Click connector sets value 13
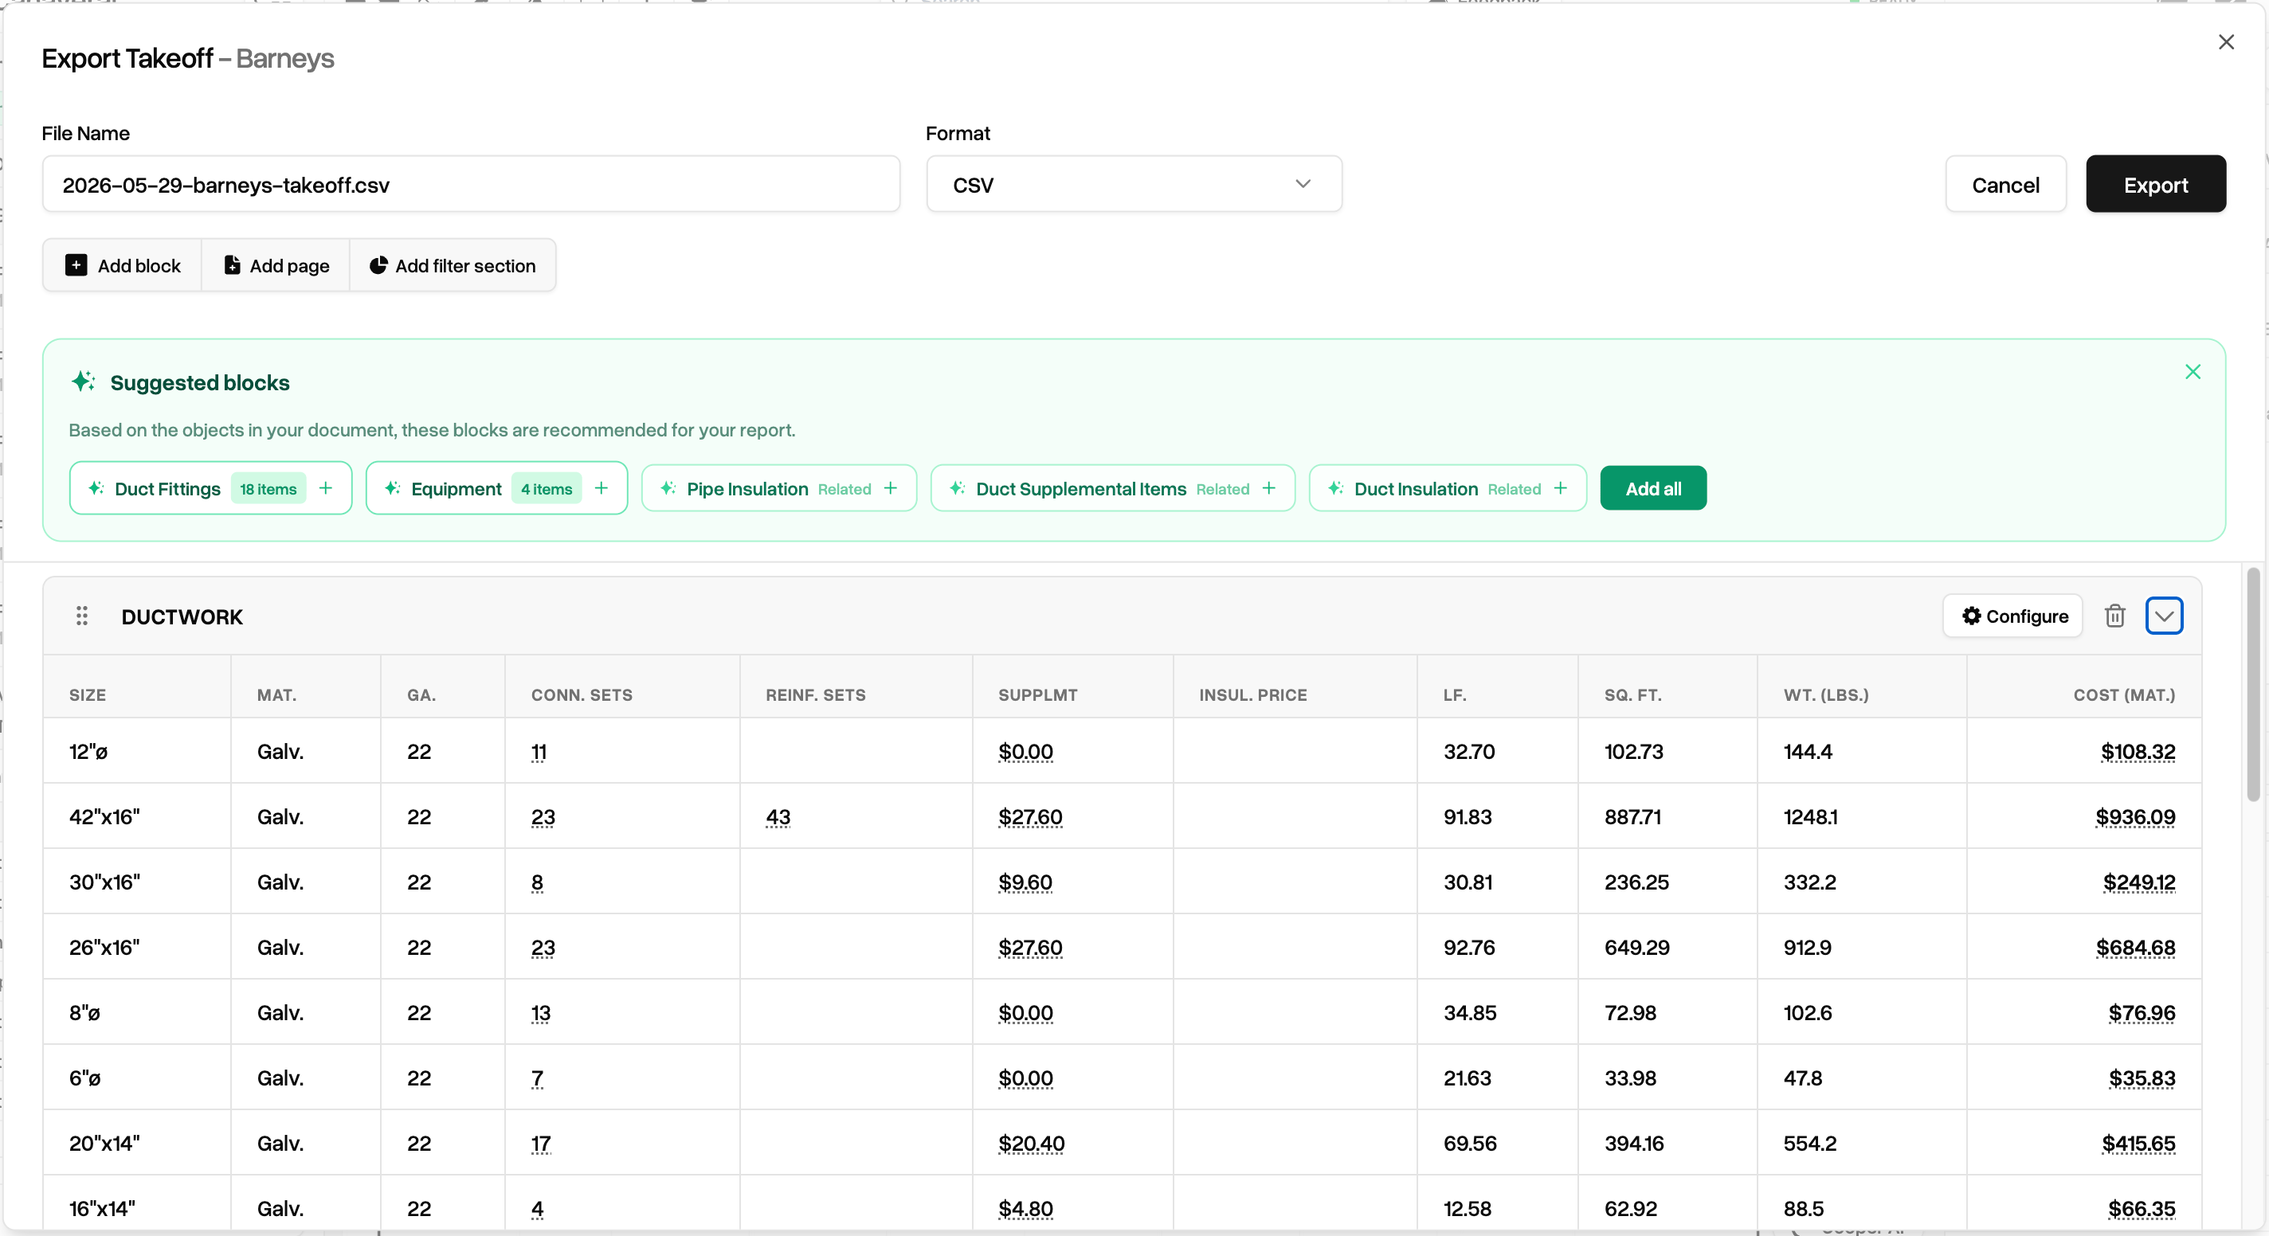This screenshot has height=1236, width=2269. 541,1012
